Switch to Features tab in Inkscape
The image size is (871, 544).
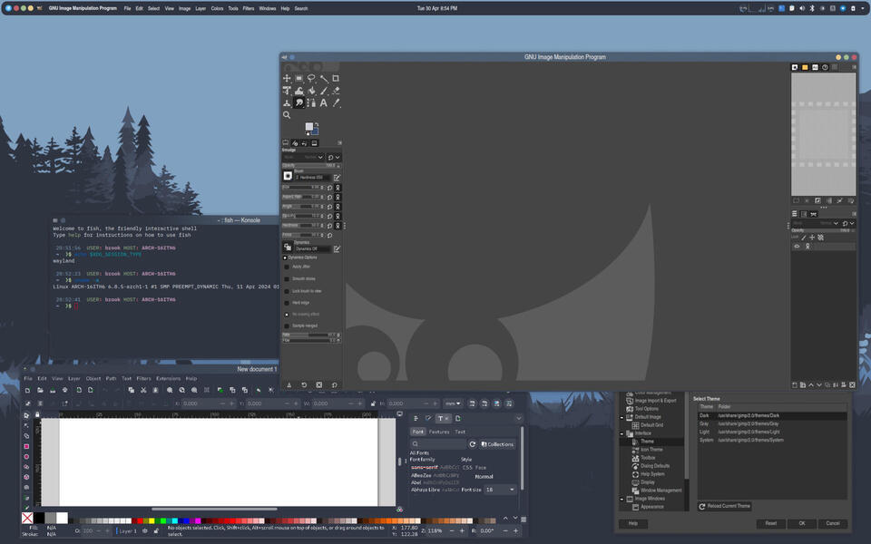(x=439, y=432)
